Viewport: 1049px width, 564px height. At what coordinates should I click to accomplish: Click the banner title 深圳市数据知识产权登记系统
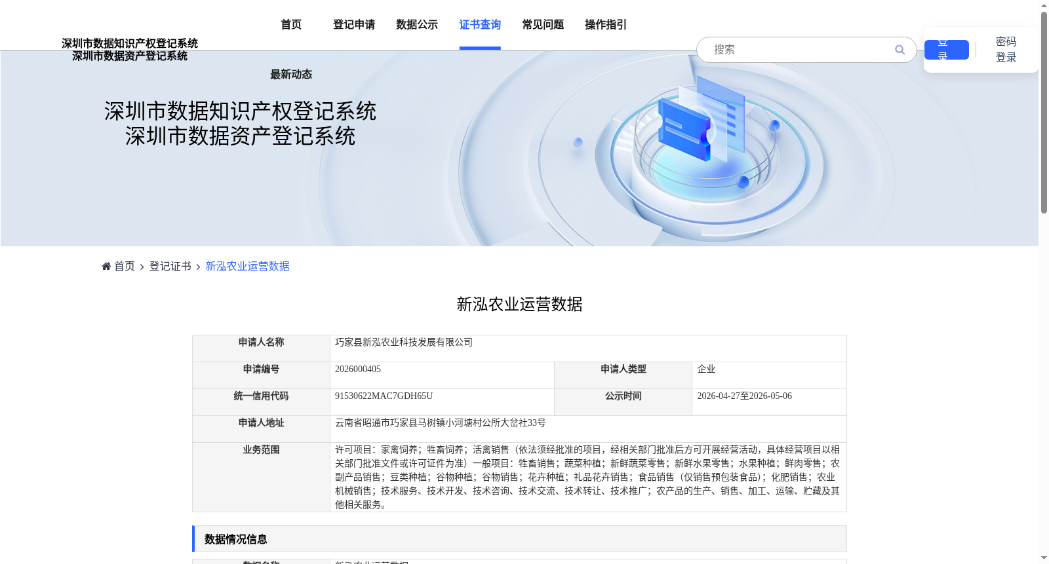coord(240,111)
